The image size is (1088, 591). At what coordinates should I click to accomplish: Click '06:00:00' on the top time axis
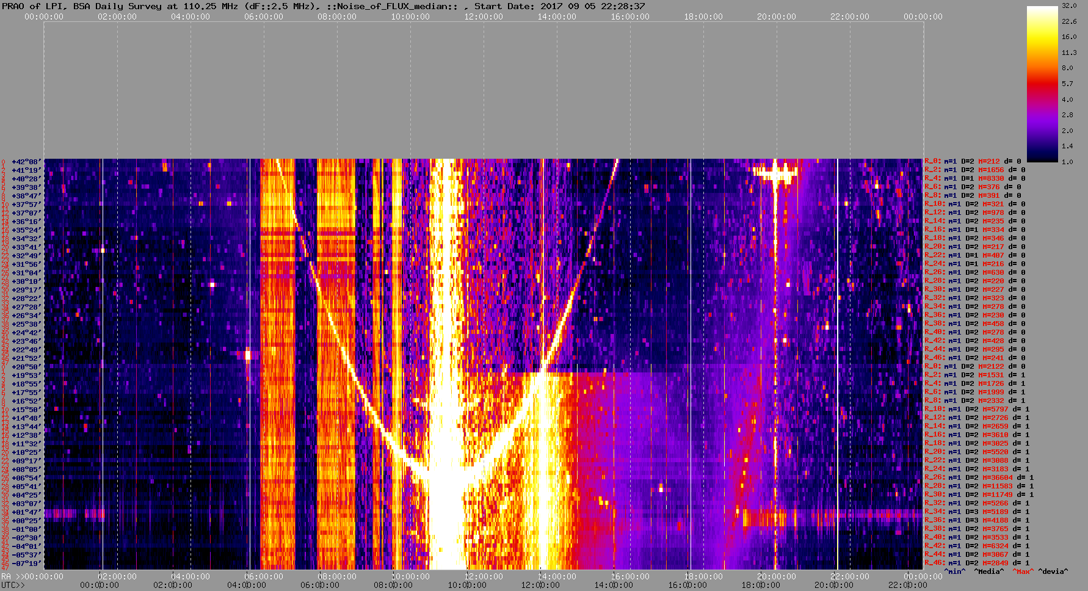pos(264,16)
